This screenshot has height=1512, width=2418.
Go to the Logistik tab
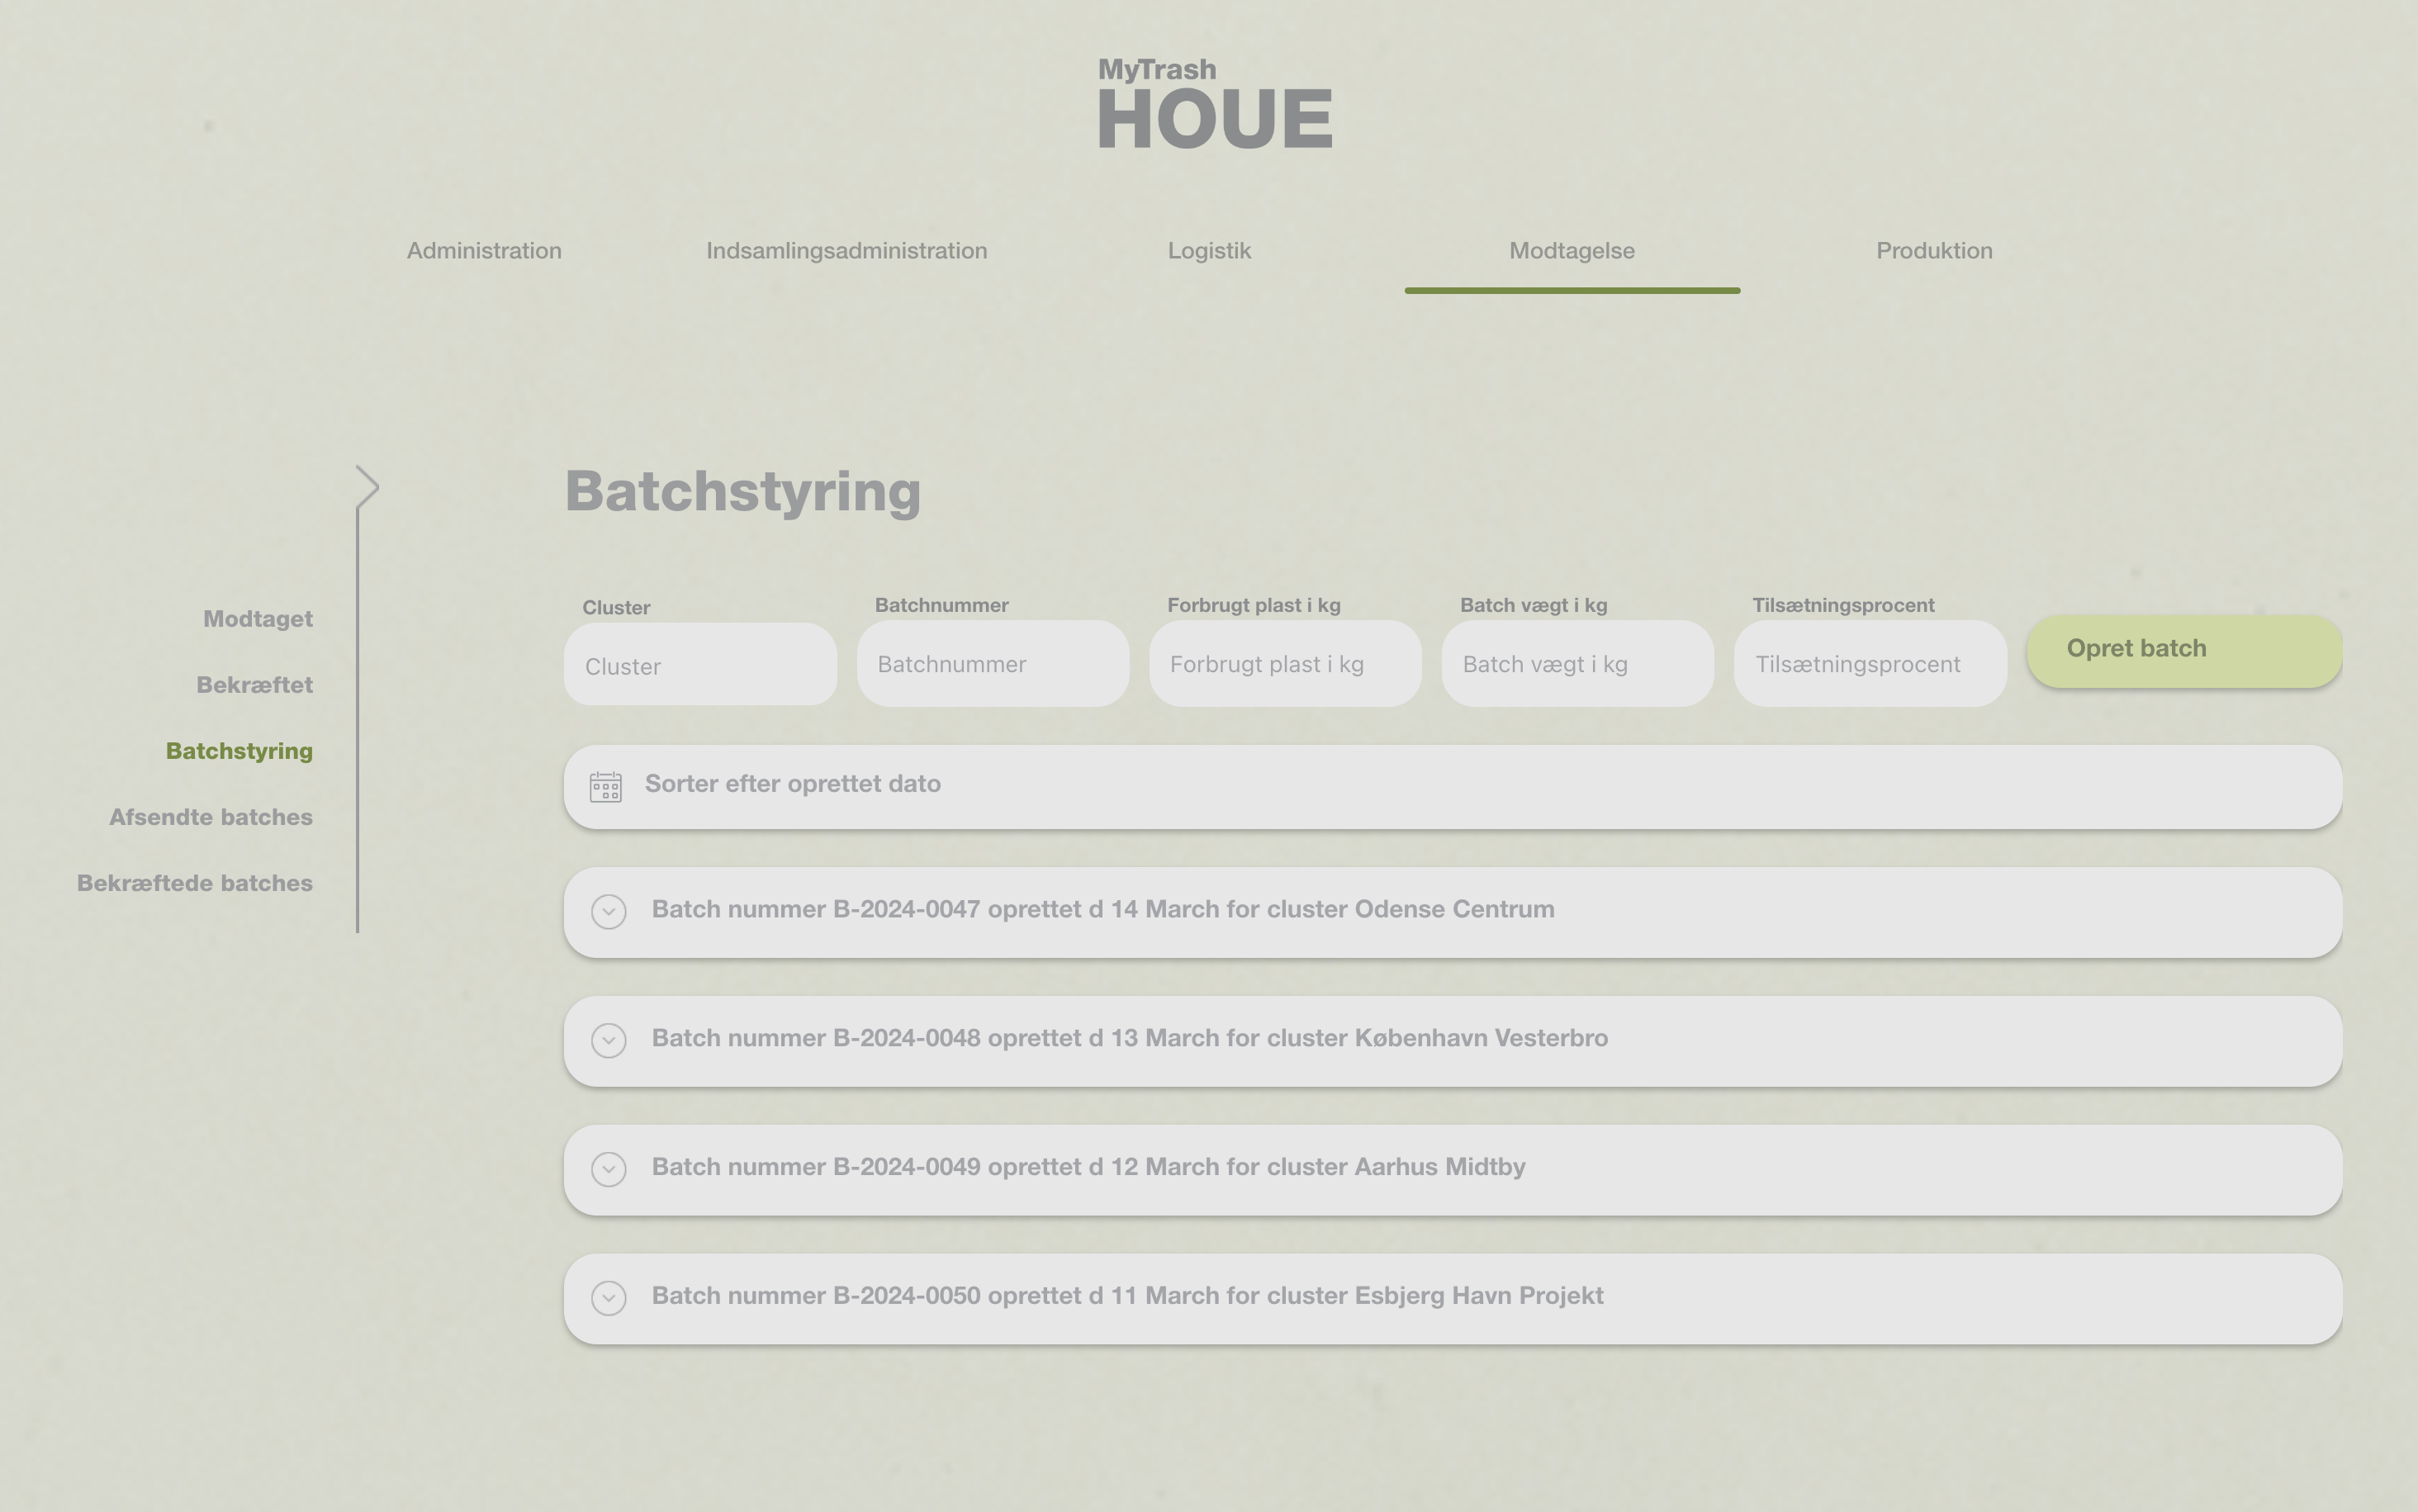[x=1209, y=251]
